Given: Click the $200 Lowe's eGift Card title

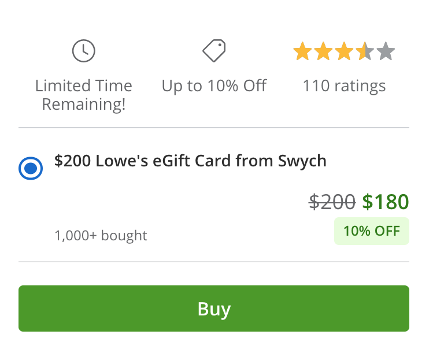Looking at the screenshot, I should (190, 162).
